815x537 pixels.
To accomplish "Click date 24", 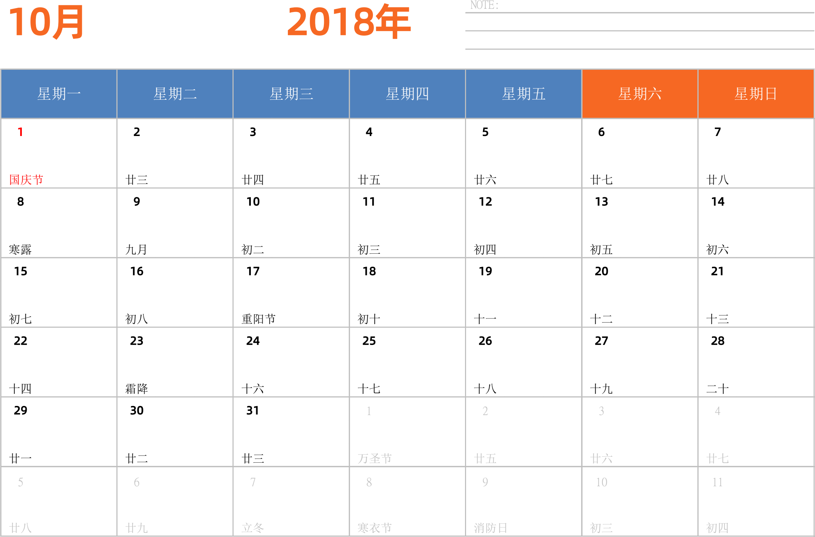I will (253, 341).
